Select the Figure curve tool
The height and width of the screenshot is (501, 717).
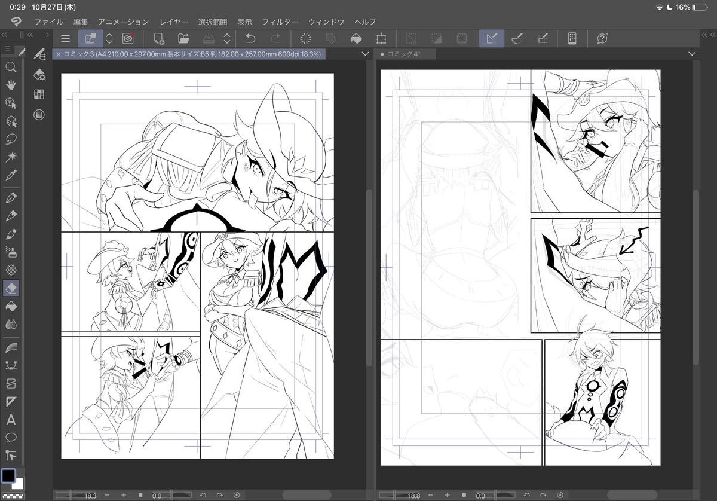pyautogui.click(x=11, y=365)
